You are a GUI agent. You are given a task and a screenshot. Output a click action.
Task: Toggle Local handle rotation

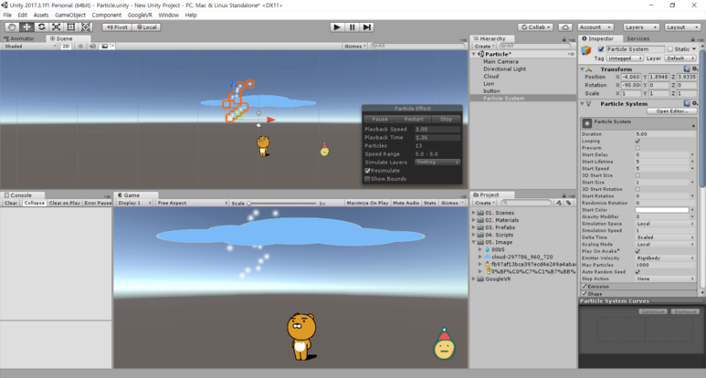147,27
